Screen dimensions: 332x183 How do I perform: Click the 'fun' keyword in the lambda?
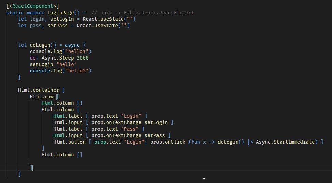point(196,142)
